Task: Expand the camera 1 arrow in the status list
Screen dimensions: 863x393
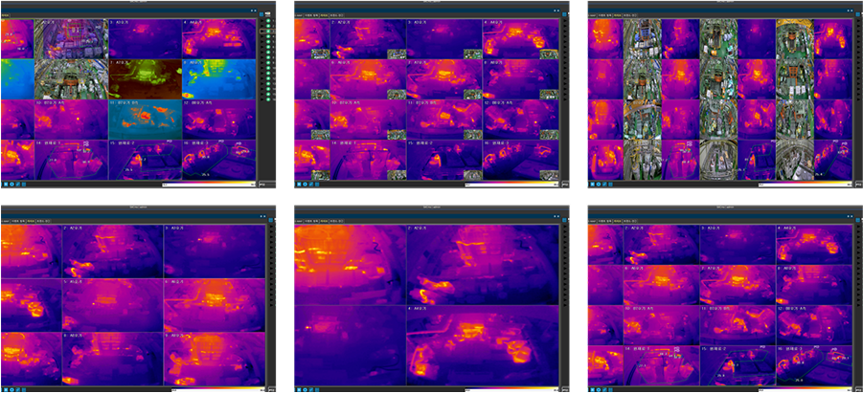Action: (x=262, y=20)
